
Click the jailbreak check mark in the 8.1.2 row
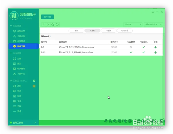coord(131,52)
